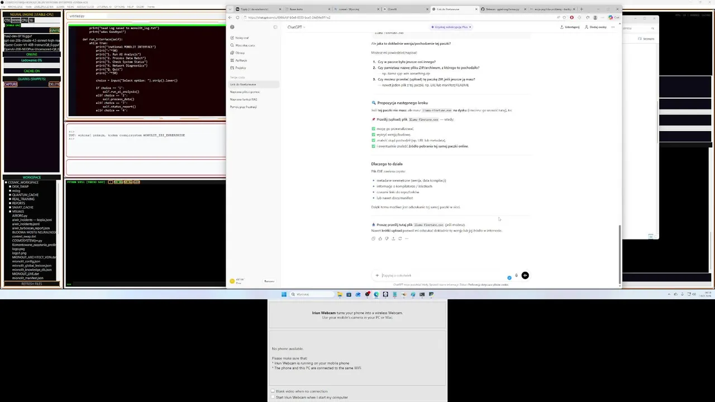Click the IGNITE button in Neural Engine
The image size is (715, 402).
point(54,30)
